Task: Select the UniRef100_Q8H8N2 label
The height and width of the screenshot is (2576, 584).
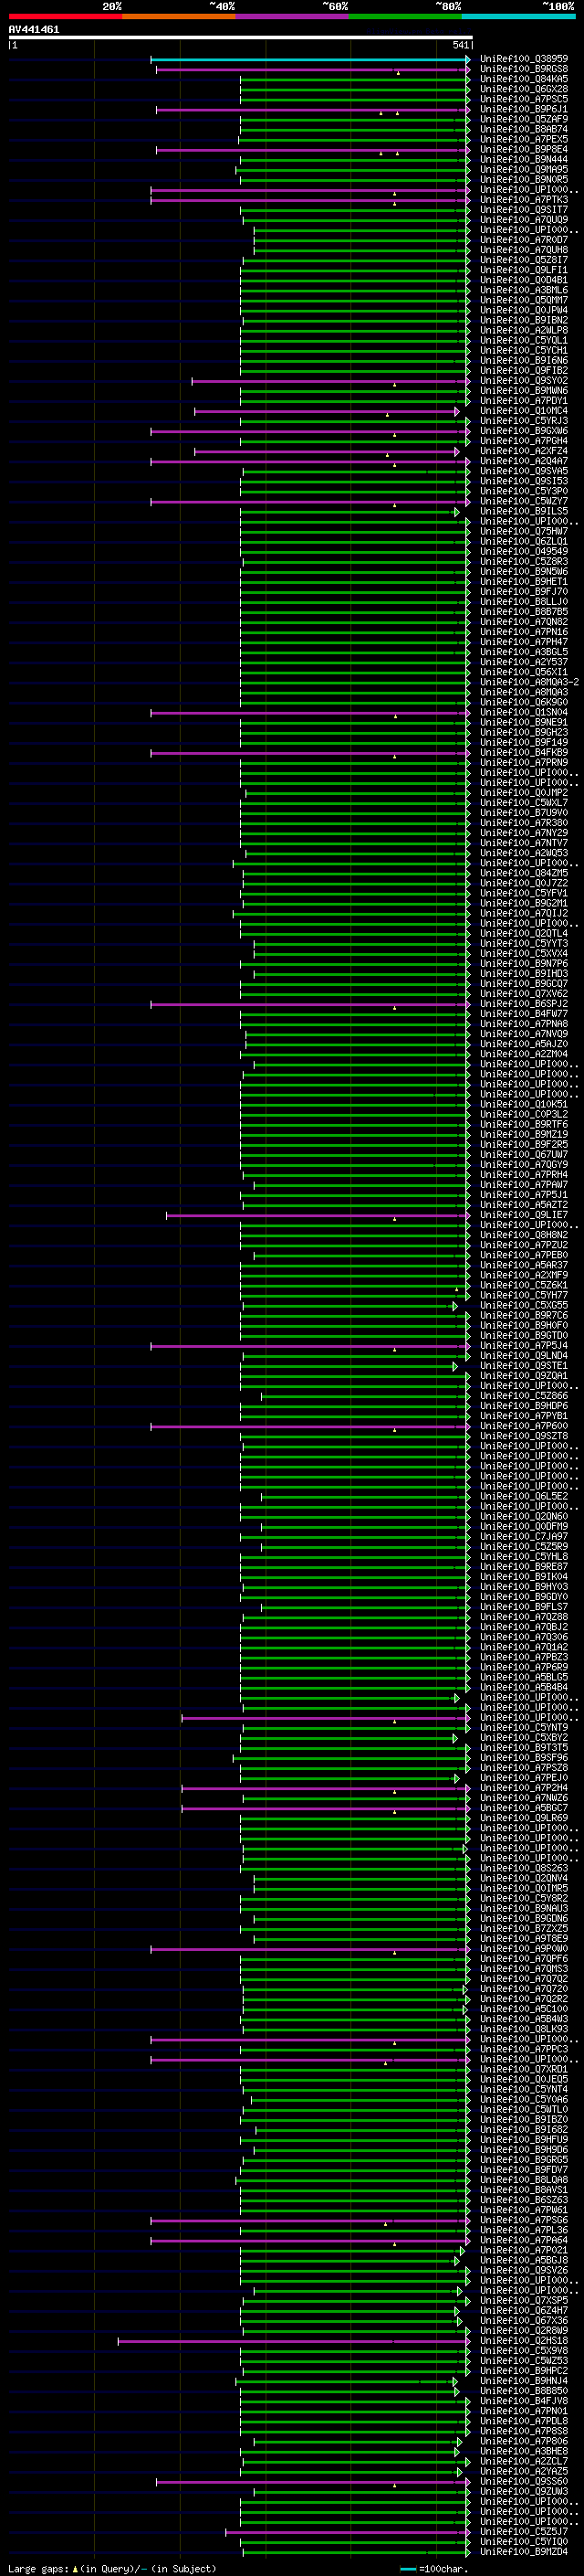Action: click(524, 1235)
